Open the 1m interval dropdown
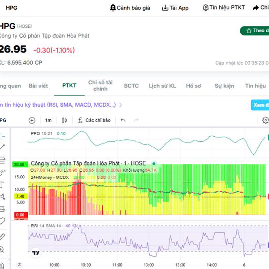This screenshot has width=269, height=269. click(x=48, y=120)
